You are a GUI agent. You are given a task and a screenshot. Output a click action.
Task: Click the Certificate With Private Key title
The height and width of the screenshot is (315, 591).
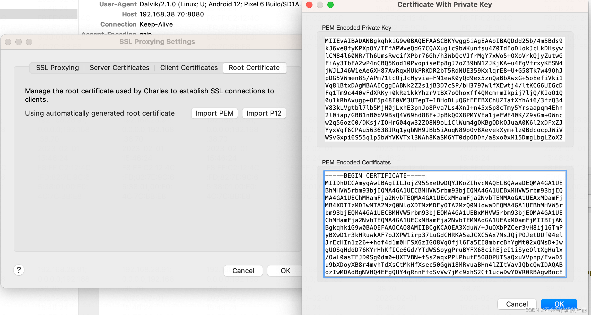point(445,5)
